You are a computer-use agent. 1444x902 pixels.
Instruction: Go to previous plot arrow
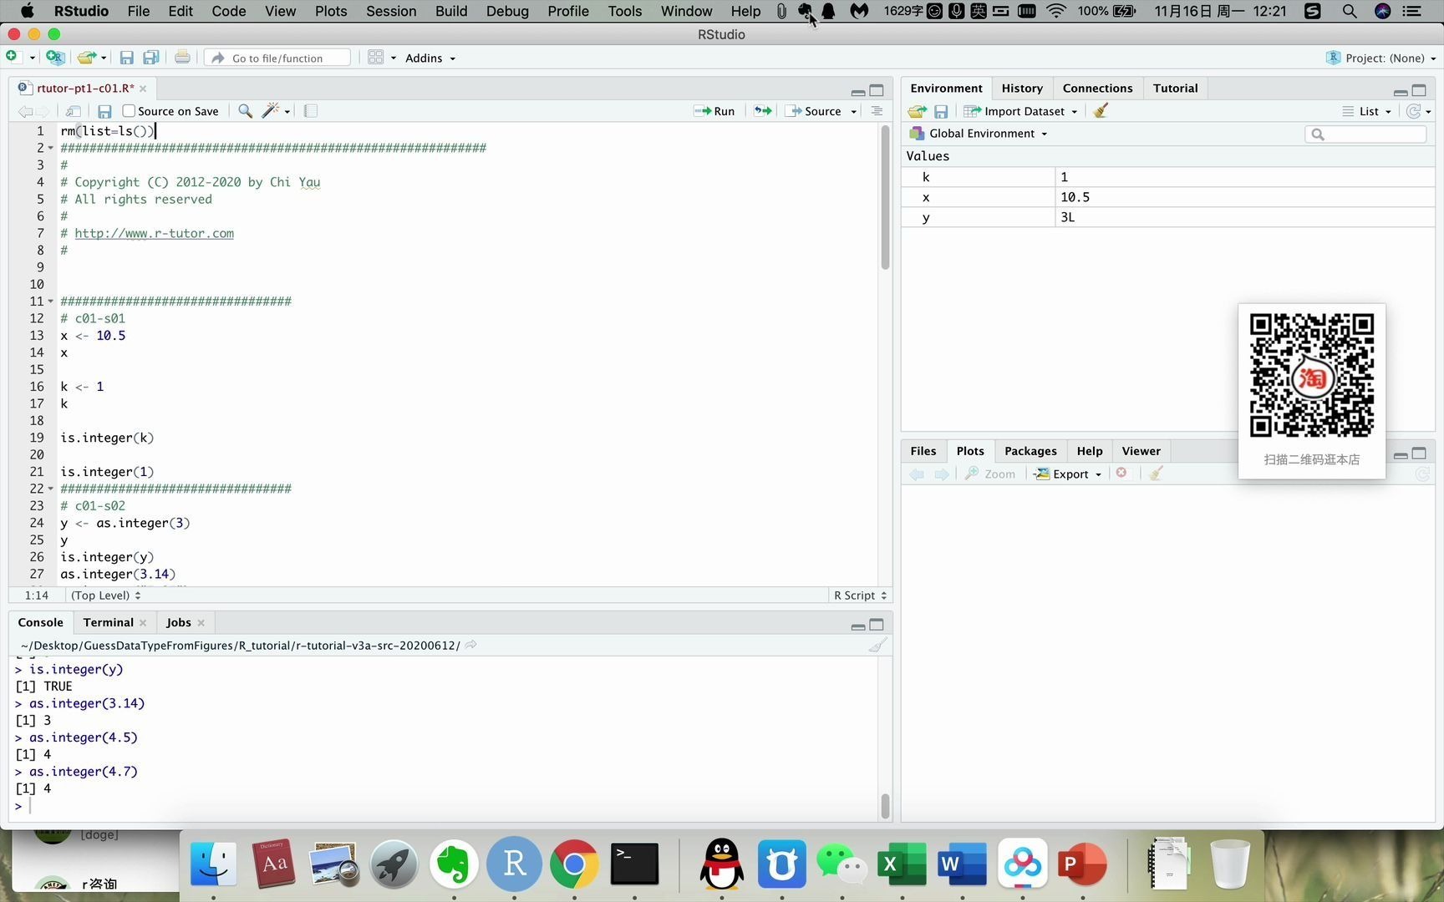coord(917,474)
